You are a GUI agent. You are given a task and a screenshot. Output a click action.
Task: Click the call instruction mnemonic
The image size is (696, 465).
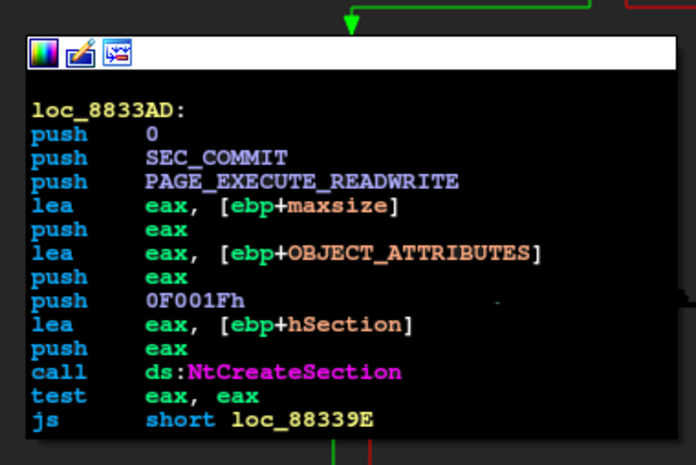(59, 373)
